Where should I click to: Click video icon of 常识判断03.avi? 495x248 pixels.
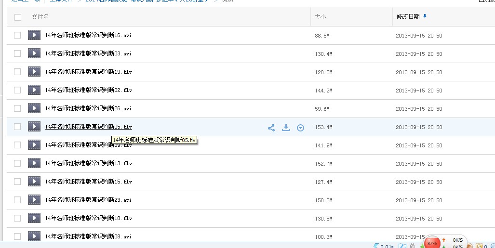point(34,53)
